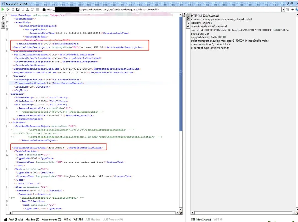
Task: Click the gray Cancel request square icon
Action: 38,9
